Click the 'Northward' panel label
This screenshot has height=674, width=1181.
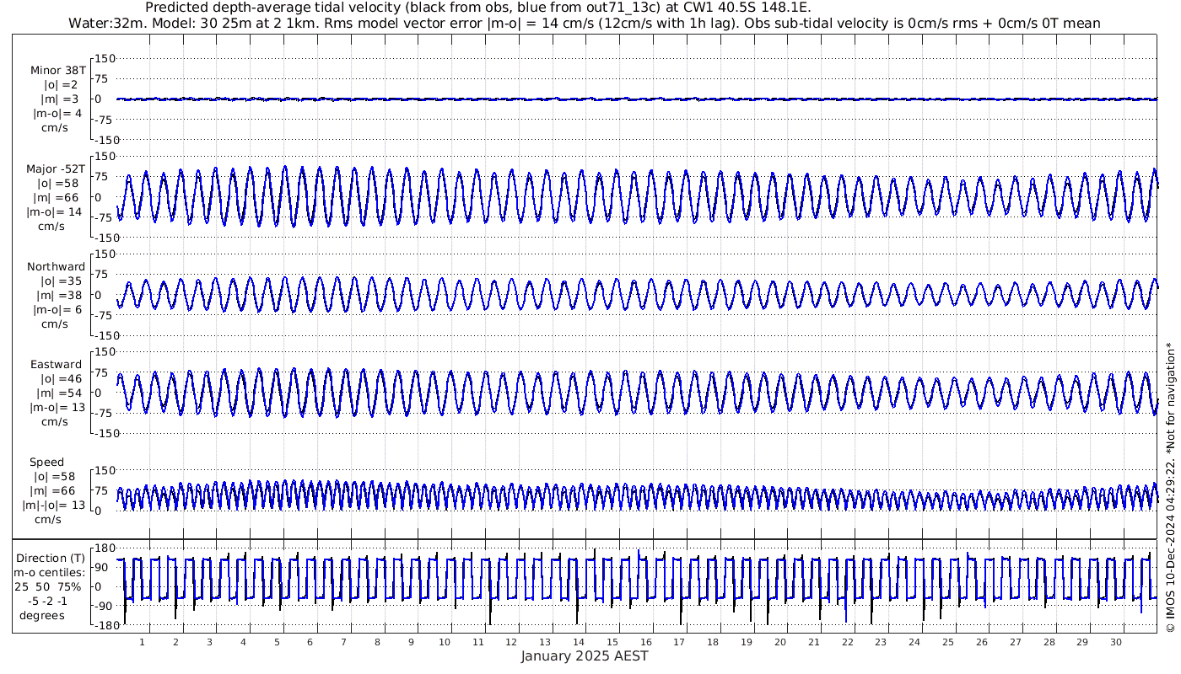click(x=57, y=267)
